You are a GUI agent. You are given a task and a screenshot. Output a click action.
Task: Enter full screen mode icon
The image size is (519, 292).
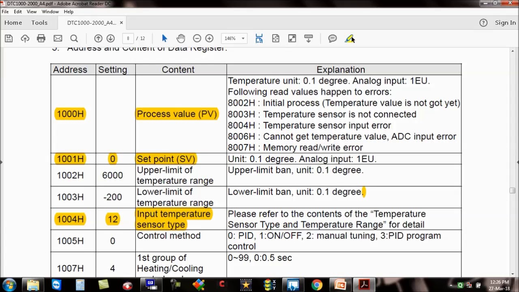pyautogui.click(x=292, y=39)
